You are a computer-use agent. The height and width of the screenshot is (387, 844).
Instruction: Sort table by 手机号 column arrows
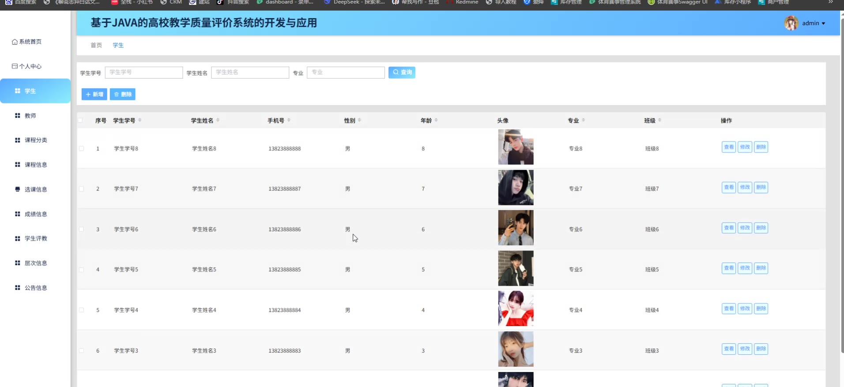pyautogui.click(x=289, y=120)
